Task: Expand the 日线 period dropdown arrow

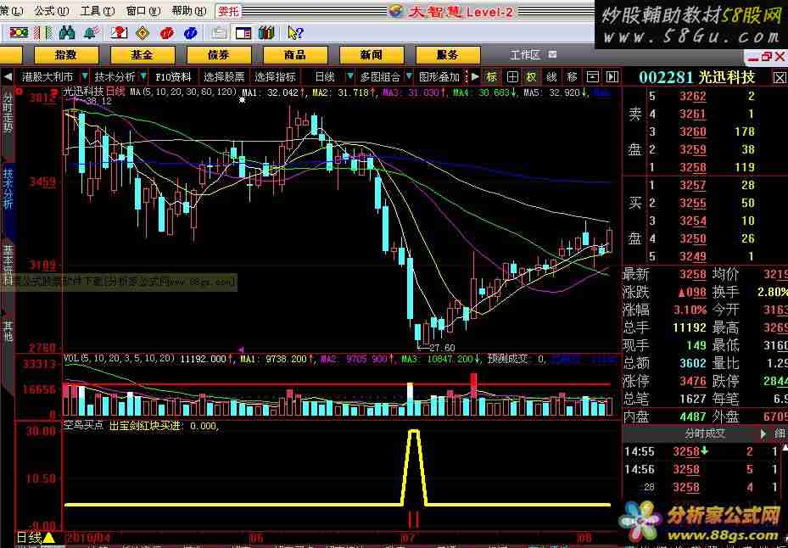Action: [x=349, y=77]
